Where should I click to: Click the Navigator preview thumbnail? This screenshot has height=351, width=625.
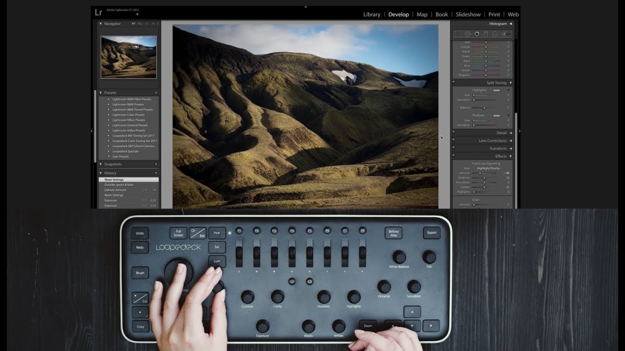click(128, 57)
